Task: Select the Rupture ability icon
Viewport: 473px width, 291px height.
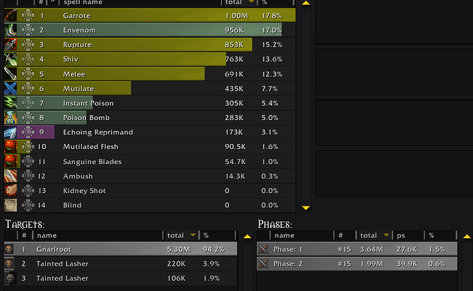Action: point(10,45)
